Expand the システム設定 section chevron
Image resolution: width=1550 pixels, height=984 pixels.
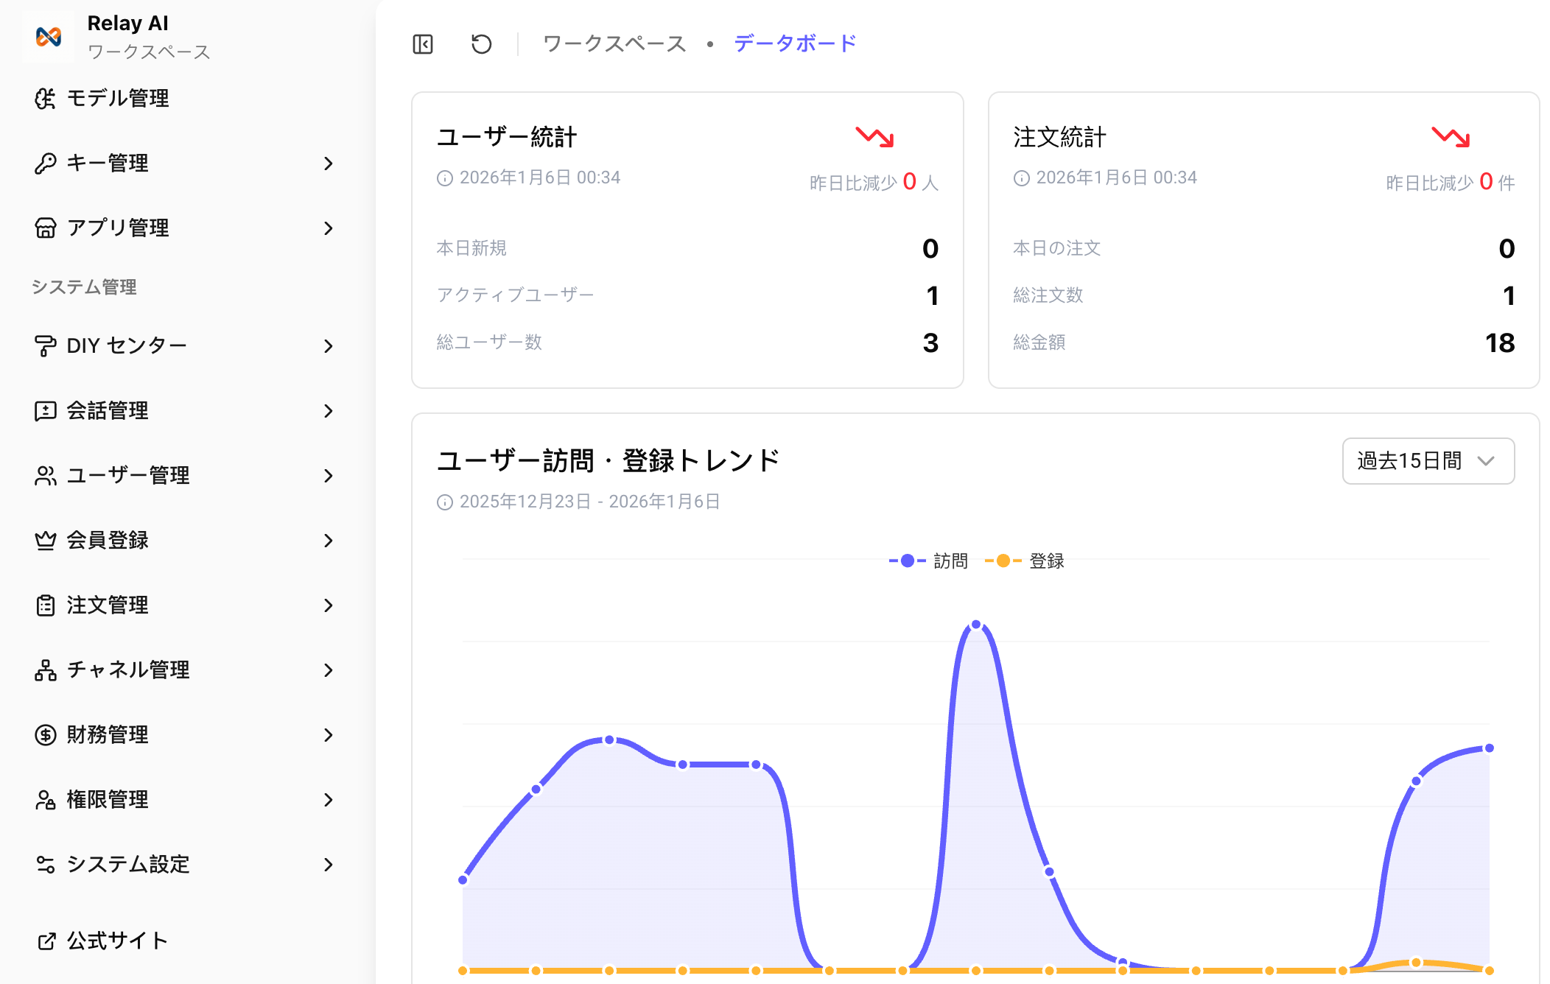[x=329, y=865]
